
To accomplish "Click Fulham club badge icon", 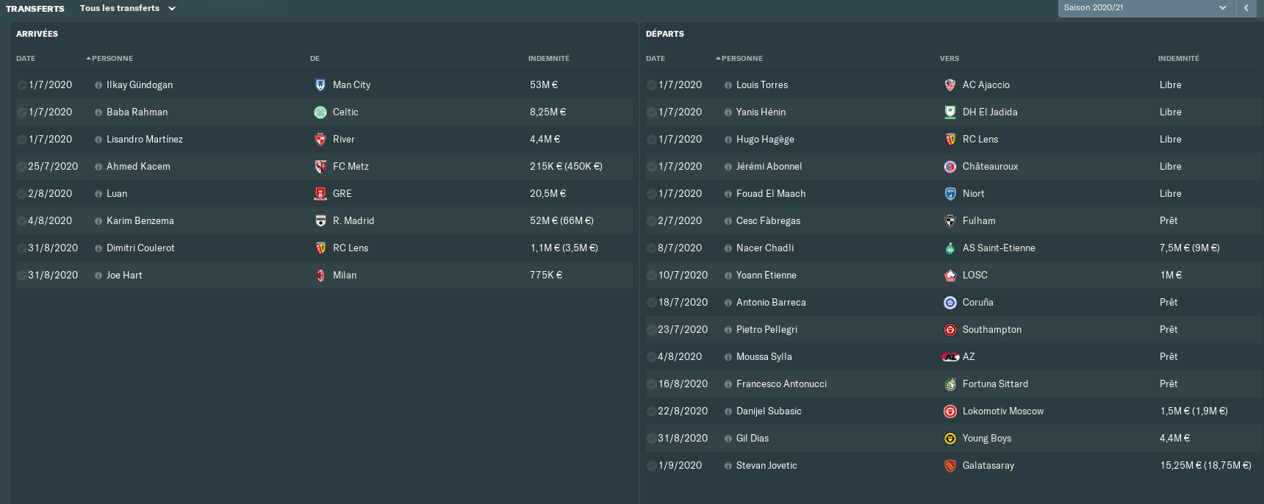I will tap(950, 221).
